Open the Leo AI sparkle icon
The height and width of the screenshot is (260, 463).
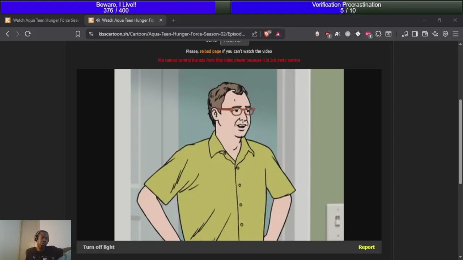pyautogui.click(x=435, y=34)
